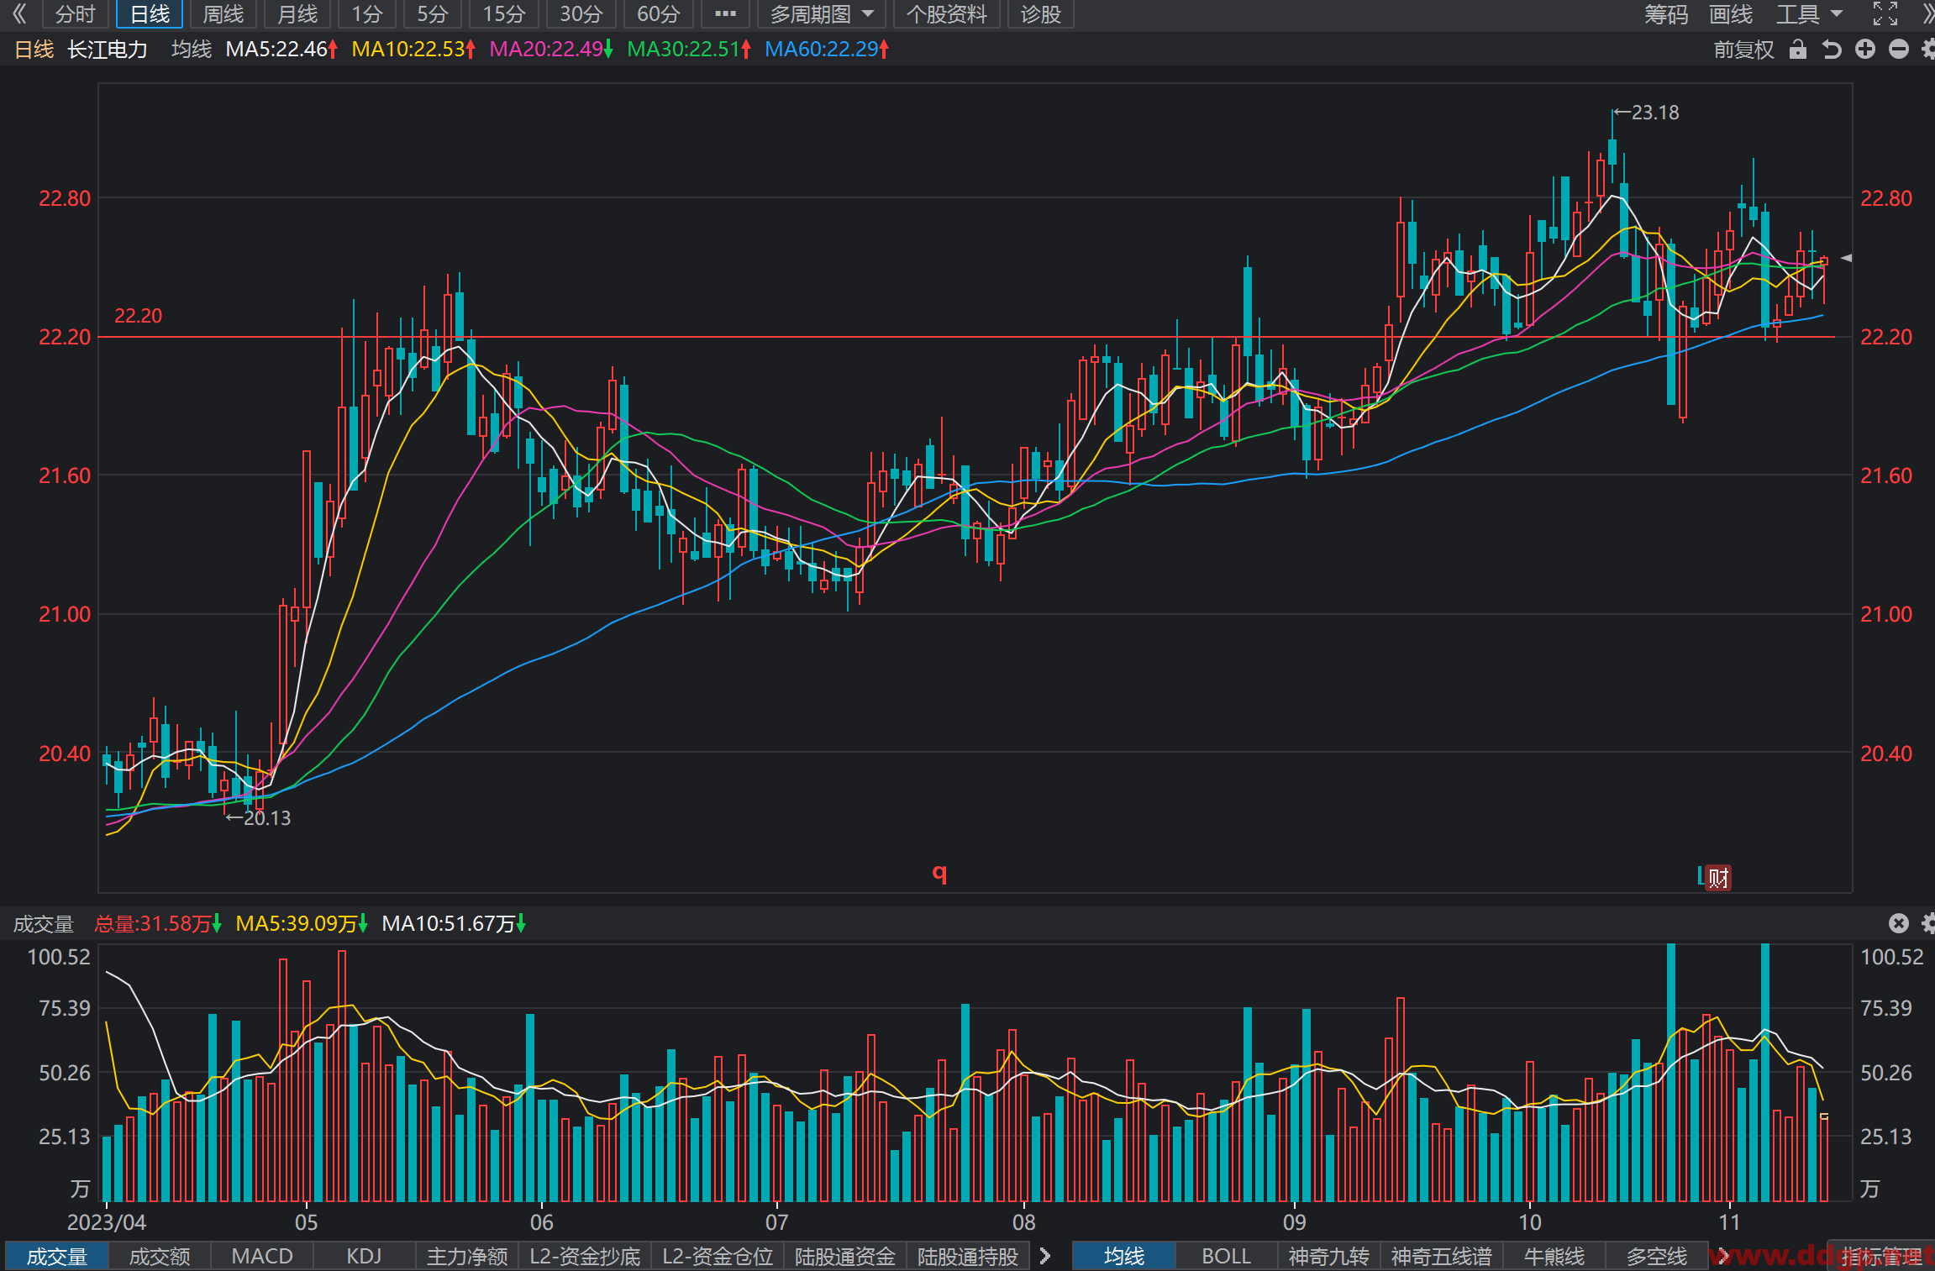Enter fullscreen with expand arrows icon
Viewport: 1935px width, 1271px height.
click(x=1885, y=13)
